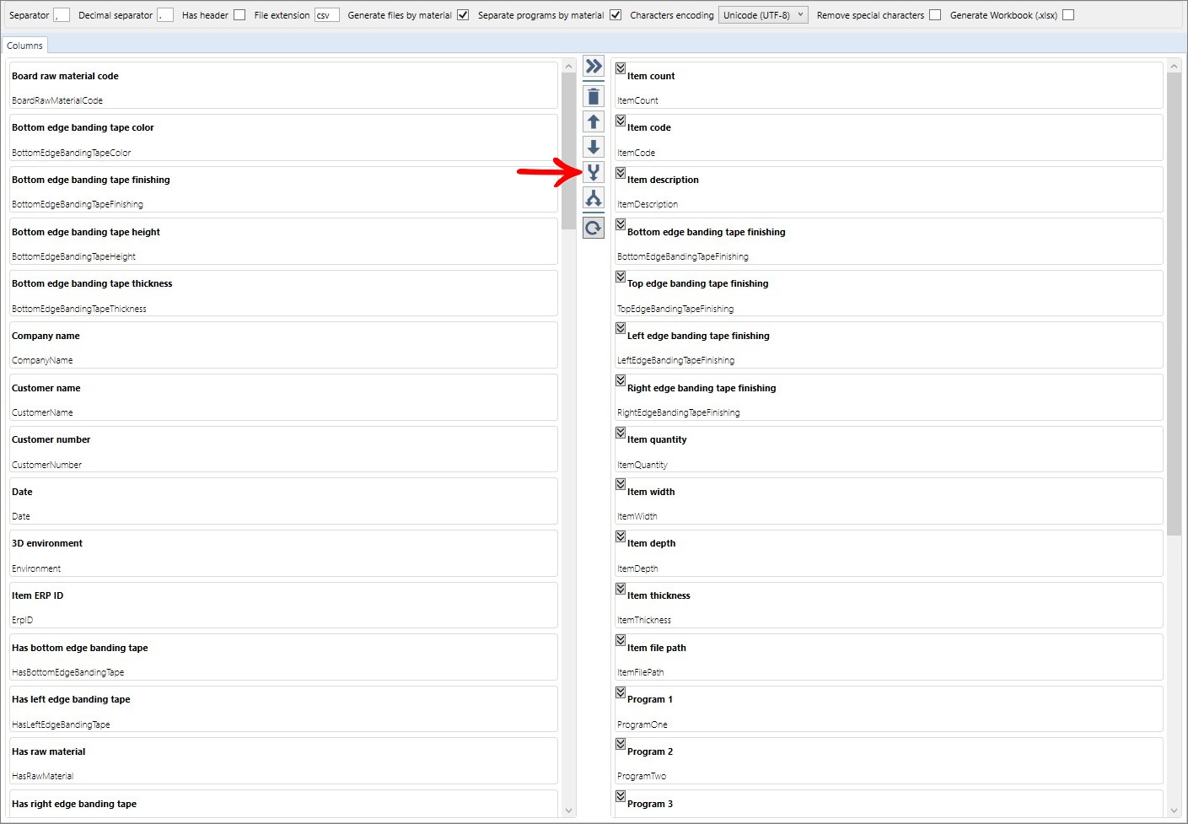The width and height of the screenshot is (1188, 824).
Task: Select the Customer number column
Action: coord(283,450)
